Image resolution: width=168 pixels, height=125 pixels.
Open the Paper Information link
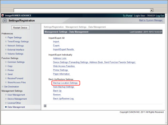click(61, 74)
